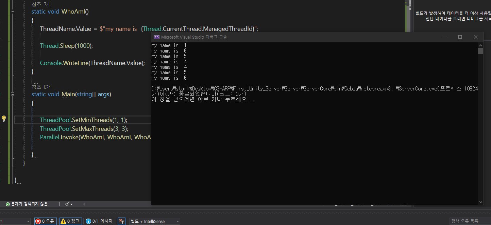
Task: Minimize the debug console window
Action: coord(444,37)
